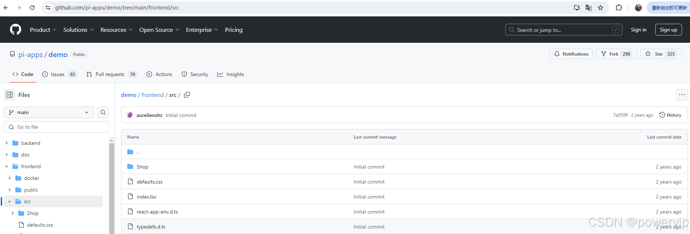Image resolution: width=690 pixels, height=234 pixels.
Task: Open the more options ellipsis button
Action: (x=682, y=95)
